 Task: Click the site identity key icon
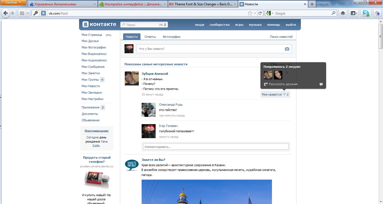[35, 13]
